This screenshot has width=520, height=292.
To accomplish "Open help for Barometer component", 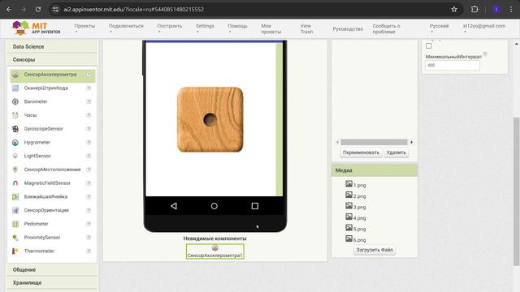I will coord(89,101).
